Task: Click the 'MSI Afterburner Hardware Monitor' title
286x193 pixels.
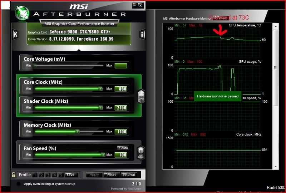Action: tap(187, 19)
